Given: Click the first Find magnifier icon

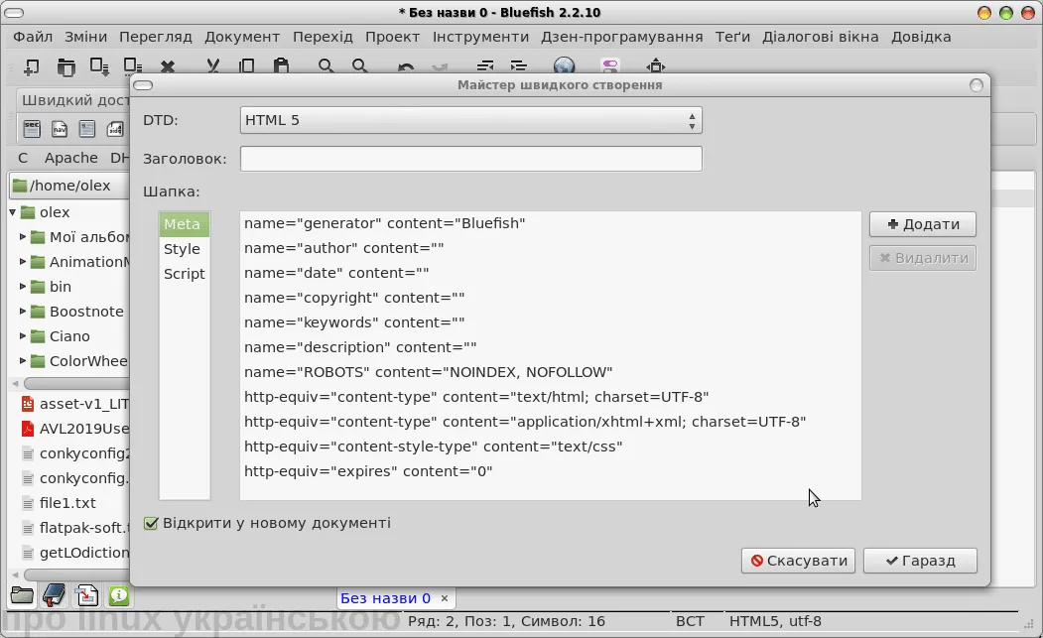Looking at the screenshot, I should click(x=326, y=65).
